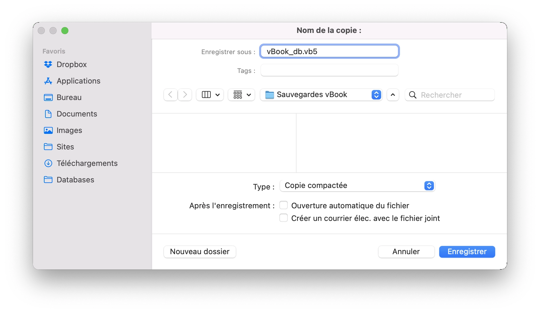Go to the Documents folder icon
Image resolution: width=540 pixels, height=313 pixels.
point(48,114)
